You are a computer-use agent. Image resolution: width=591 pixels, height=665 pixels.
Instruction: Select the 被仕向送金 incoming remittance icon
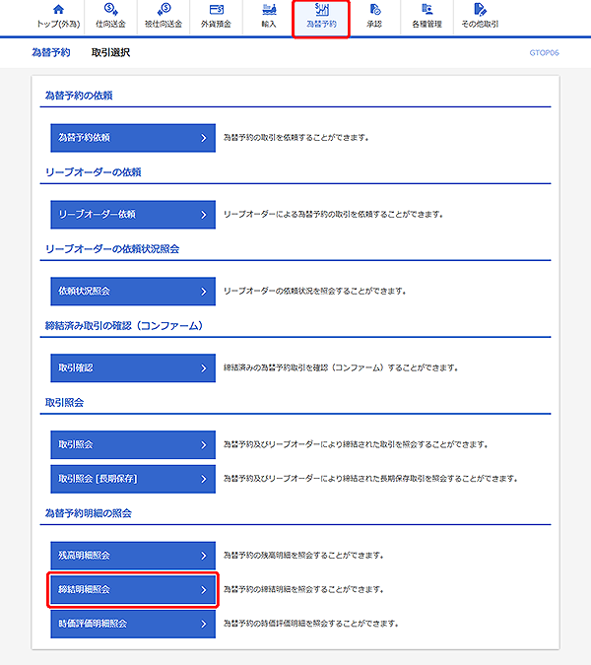point(164,9)
